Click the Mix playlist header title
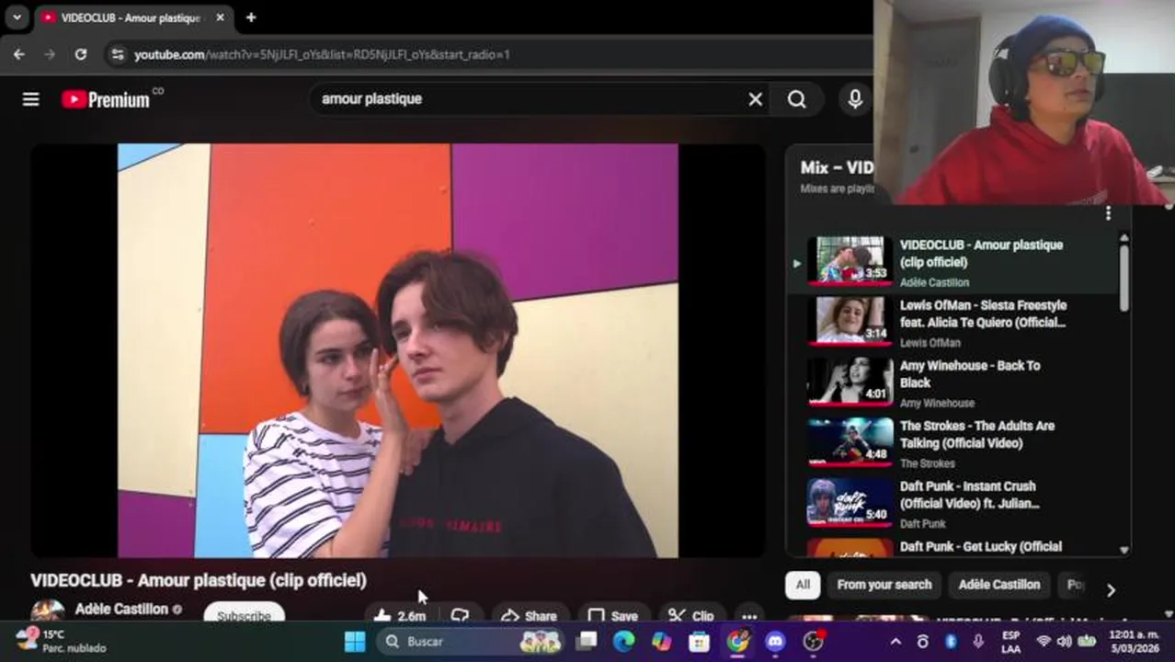Screen dimensions: 1175x662 click(837, 167)
